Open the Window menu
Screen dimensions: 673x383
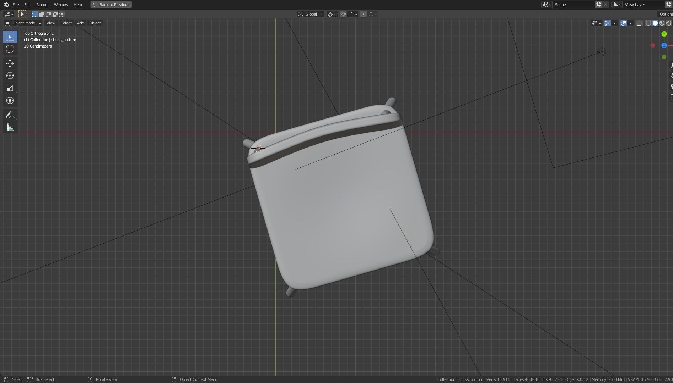click(61, 5)
